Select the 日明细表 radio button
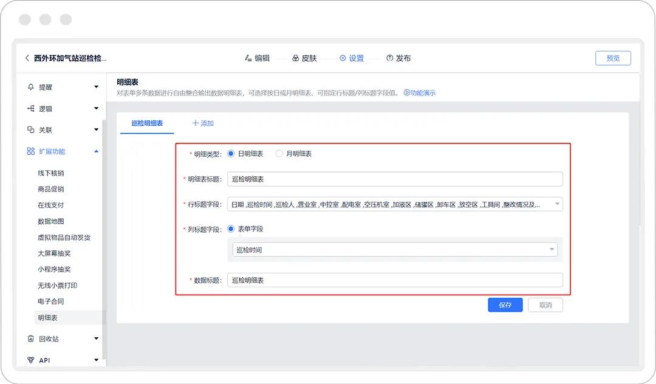The image size is (656, 384). 231,154
